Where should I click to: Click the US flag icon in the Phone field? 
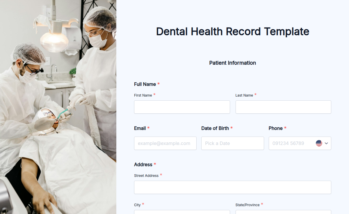click(319, 143)
